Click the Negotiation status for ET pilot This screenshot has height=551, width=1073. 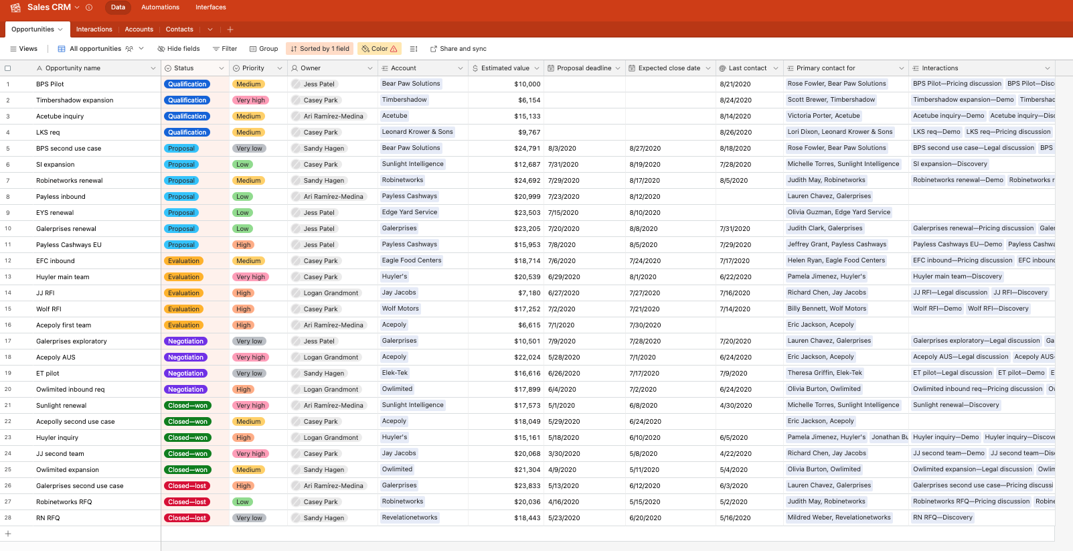pos(186,374)
